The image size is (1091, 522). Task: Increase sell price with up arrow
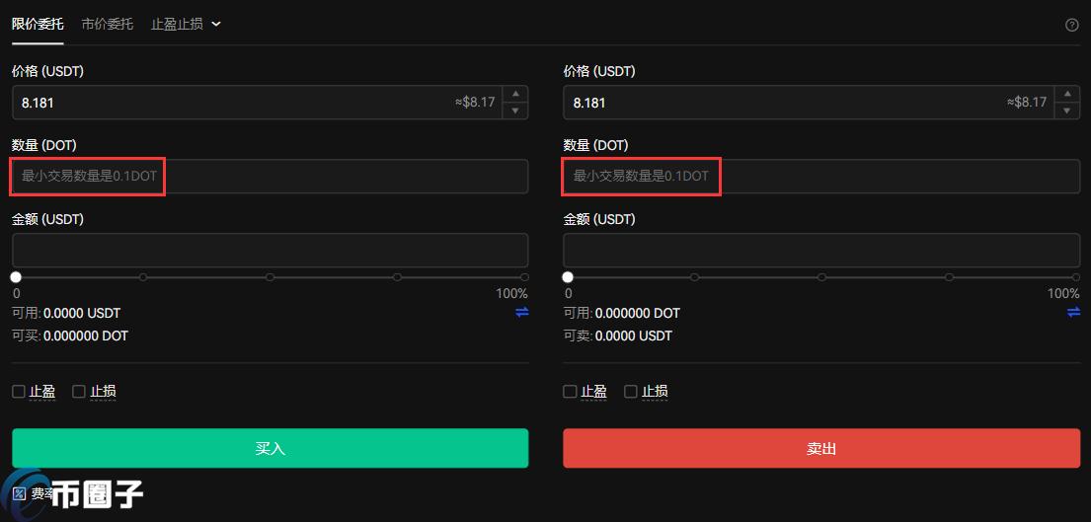pos(1067,94)
